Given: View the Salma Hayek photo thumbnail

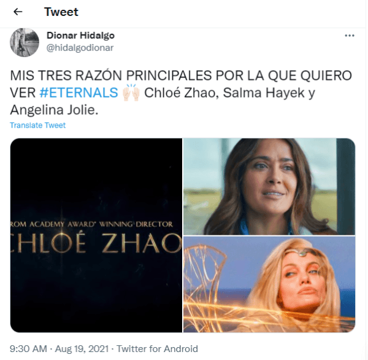Looking at the screenshot, I should [269, 187].
